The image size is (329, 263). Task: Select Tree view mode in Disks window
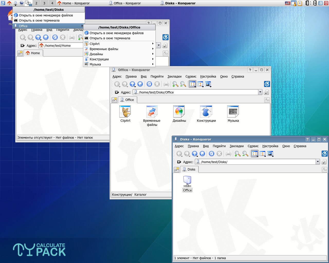[x=262, y=154]
